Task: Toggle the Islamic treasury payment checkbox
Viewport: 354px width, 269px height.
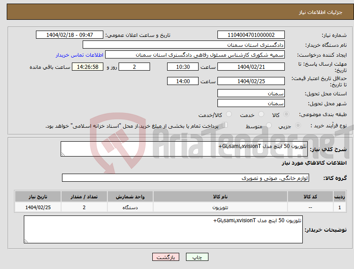Action: point(225,125)
